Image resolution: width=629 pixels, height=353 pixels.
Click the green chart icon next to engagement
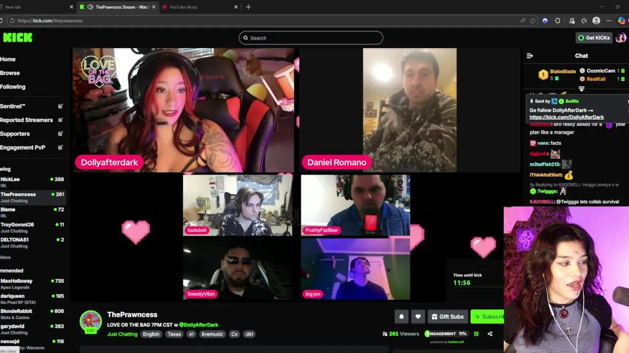[476, 334]
